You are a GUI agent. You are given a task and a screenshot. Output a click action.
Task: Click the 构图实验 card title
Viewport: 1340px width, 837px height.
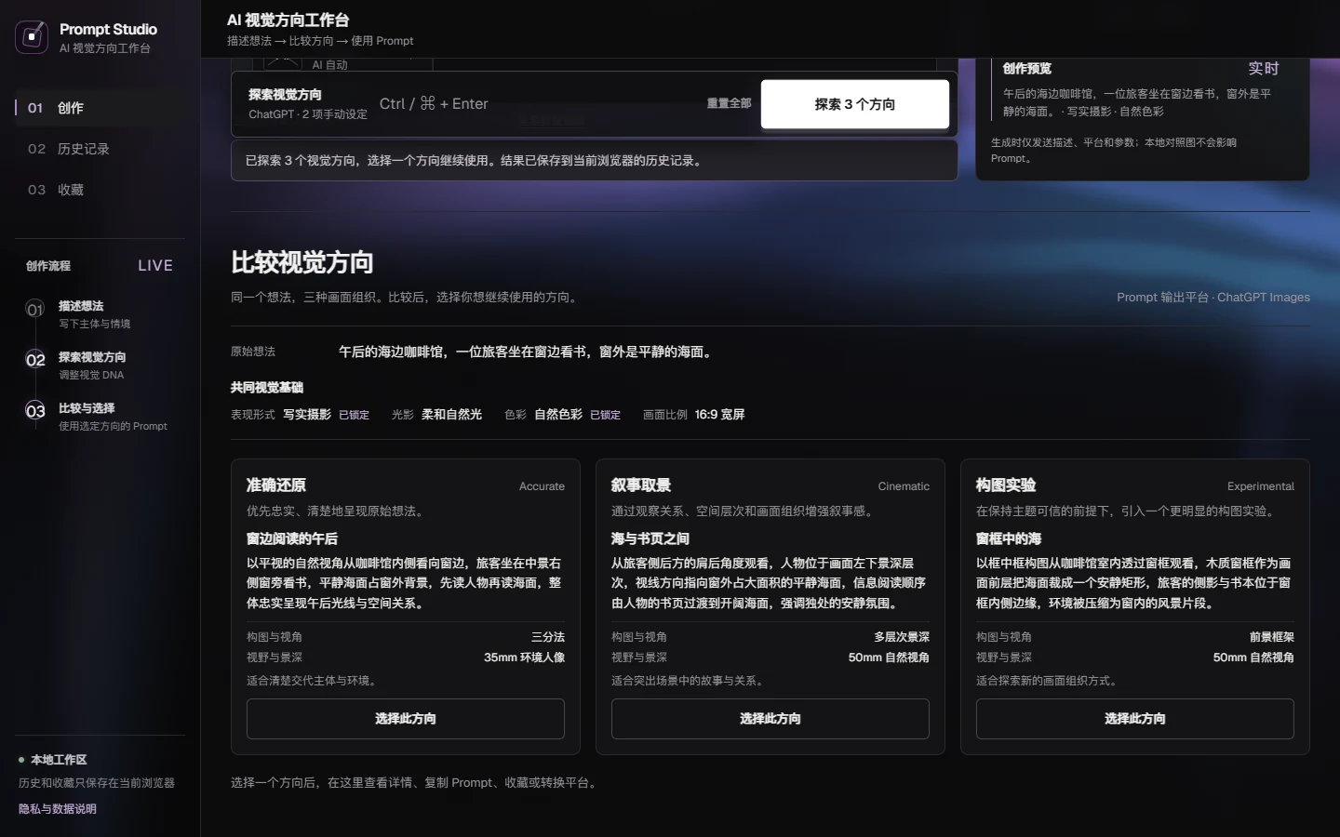pyautogui.click(x=1006, y=485)
